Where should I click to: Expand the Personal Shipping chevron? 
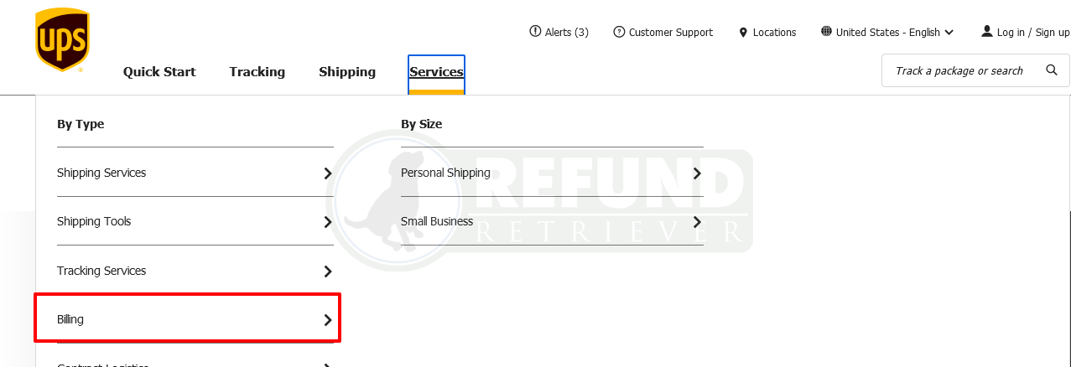coord(697,173)
